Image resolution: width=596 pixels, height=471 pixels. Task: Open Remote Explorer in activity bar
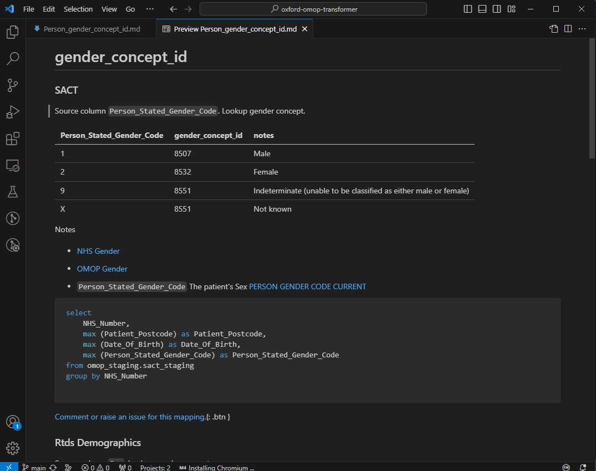tap(13, 165)
